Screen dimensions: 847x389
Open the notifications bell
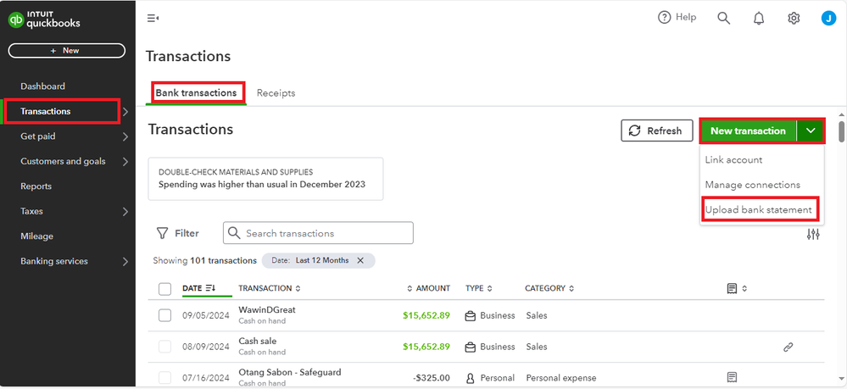coord(759,19)
